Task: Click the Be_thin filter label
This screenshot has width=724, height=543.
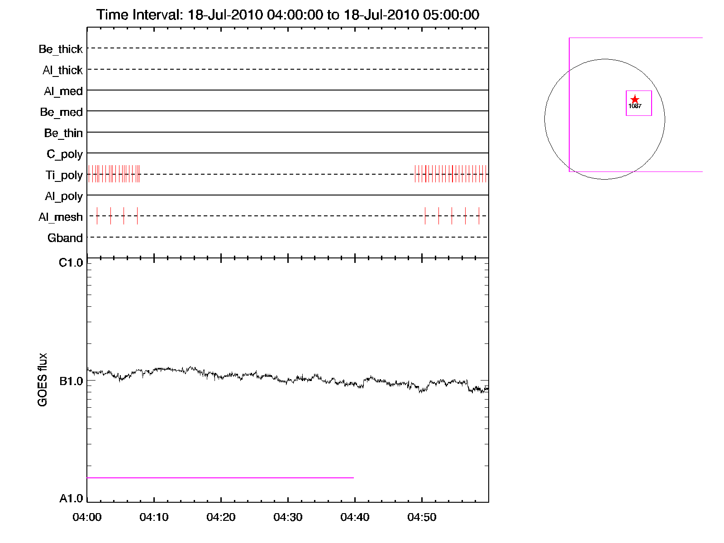Action: click(x=63, y=133)
